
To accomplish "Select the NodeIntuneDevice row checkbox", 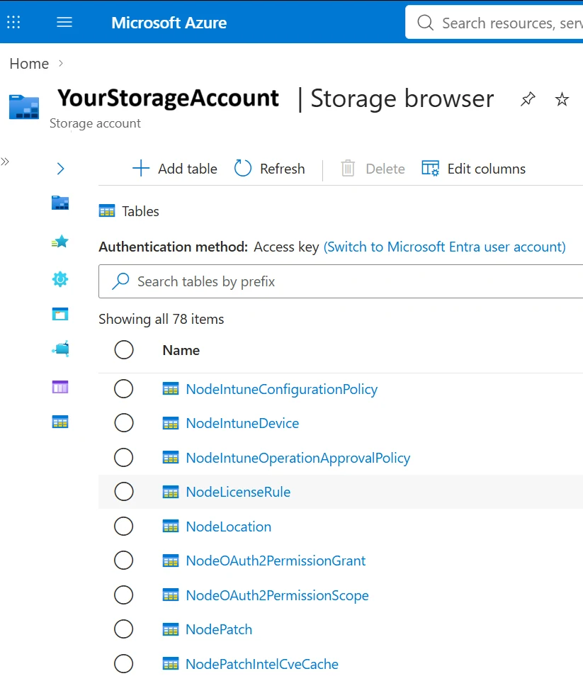I will click(x=124, y=423).
